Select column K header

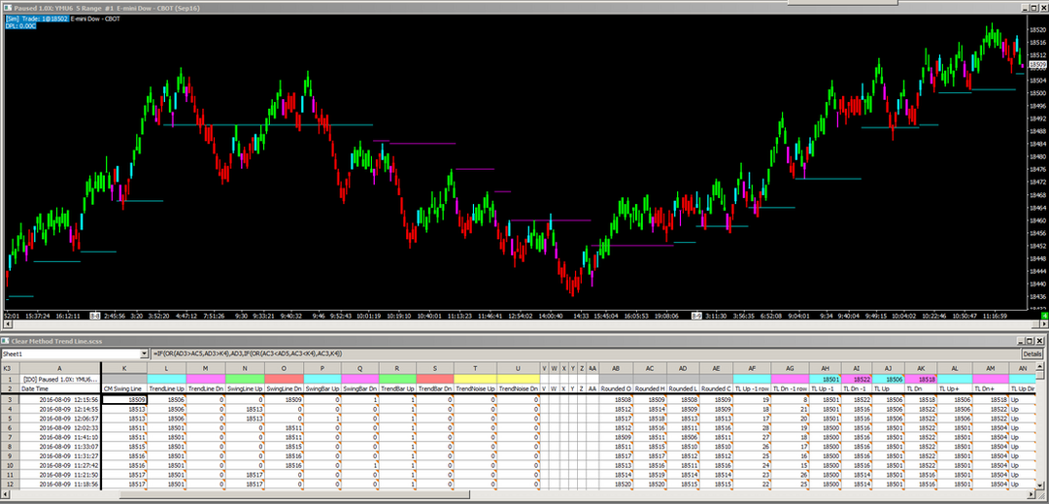coord(122,369)
